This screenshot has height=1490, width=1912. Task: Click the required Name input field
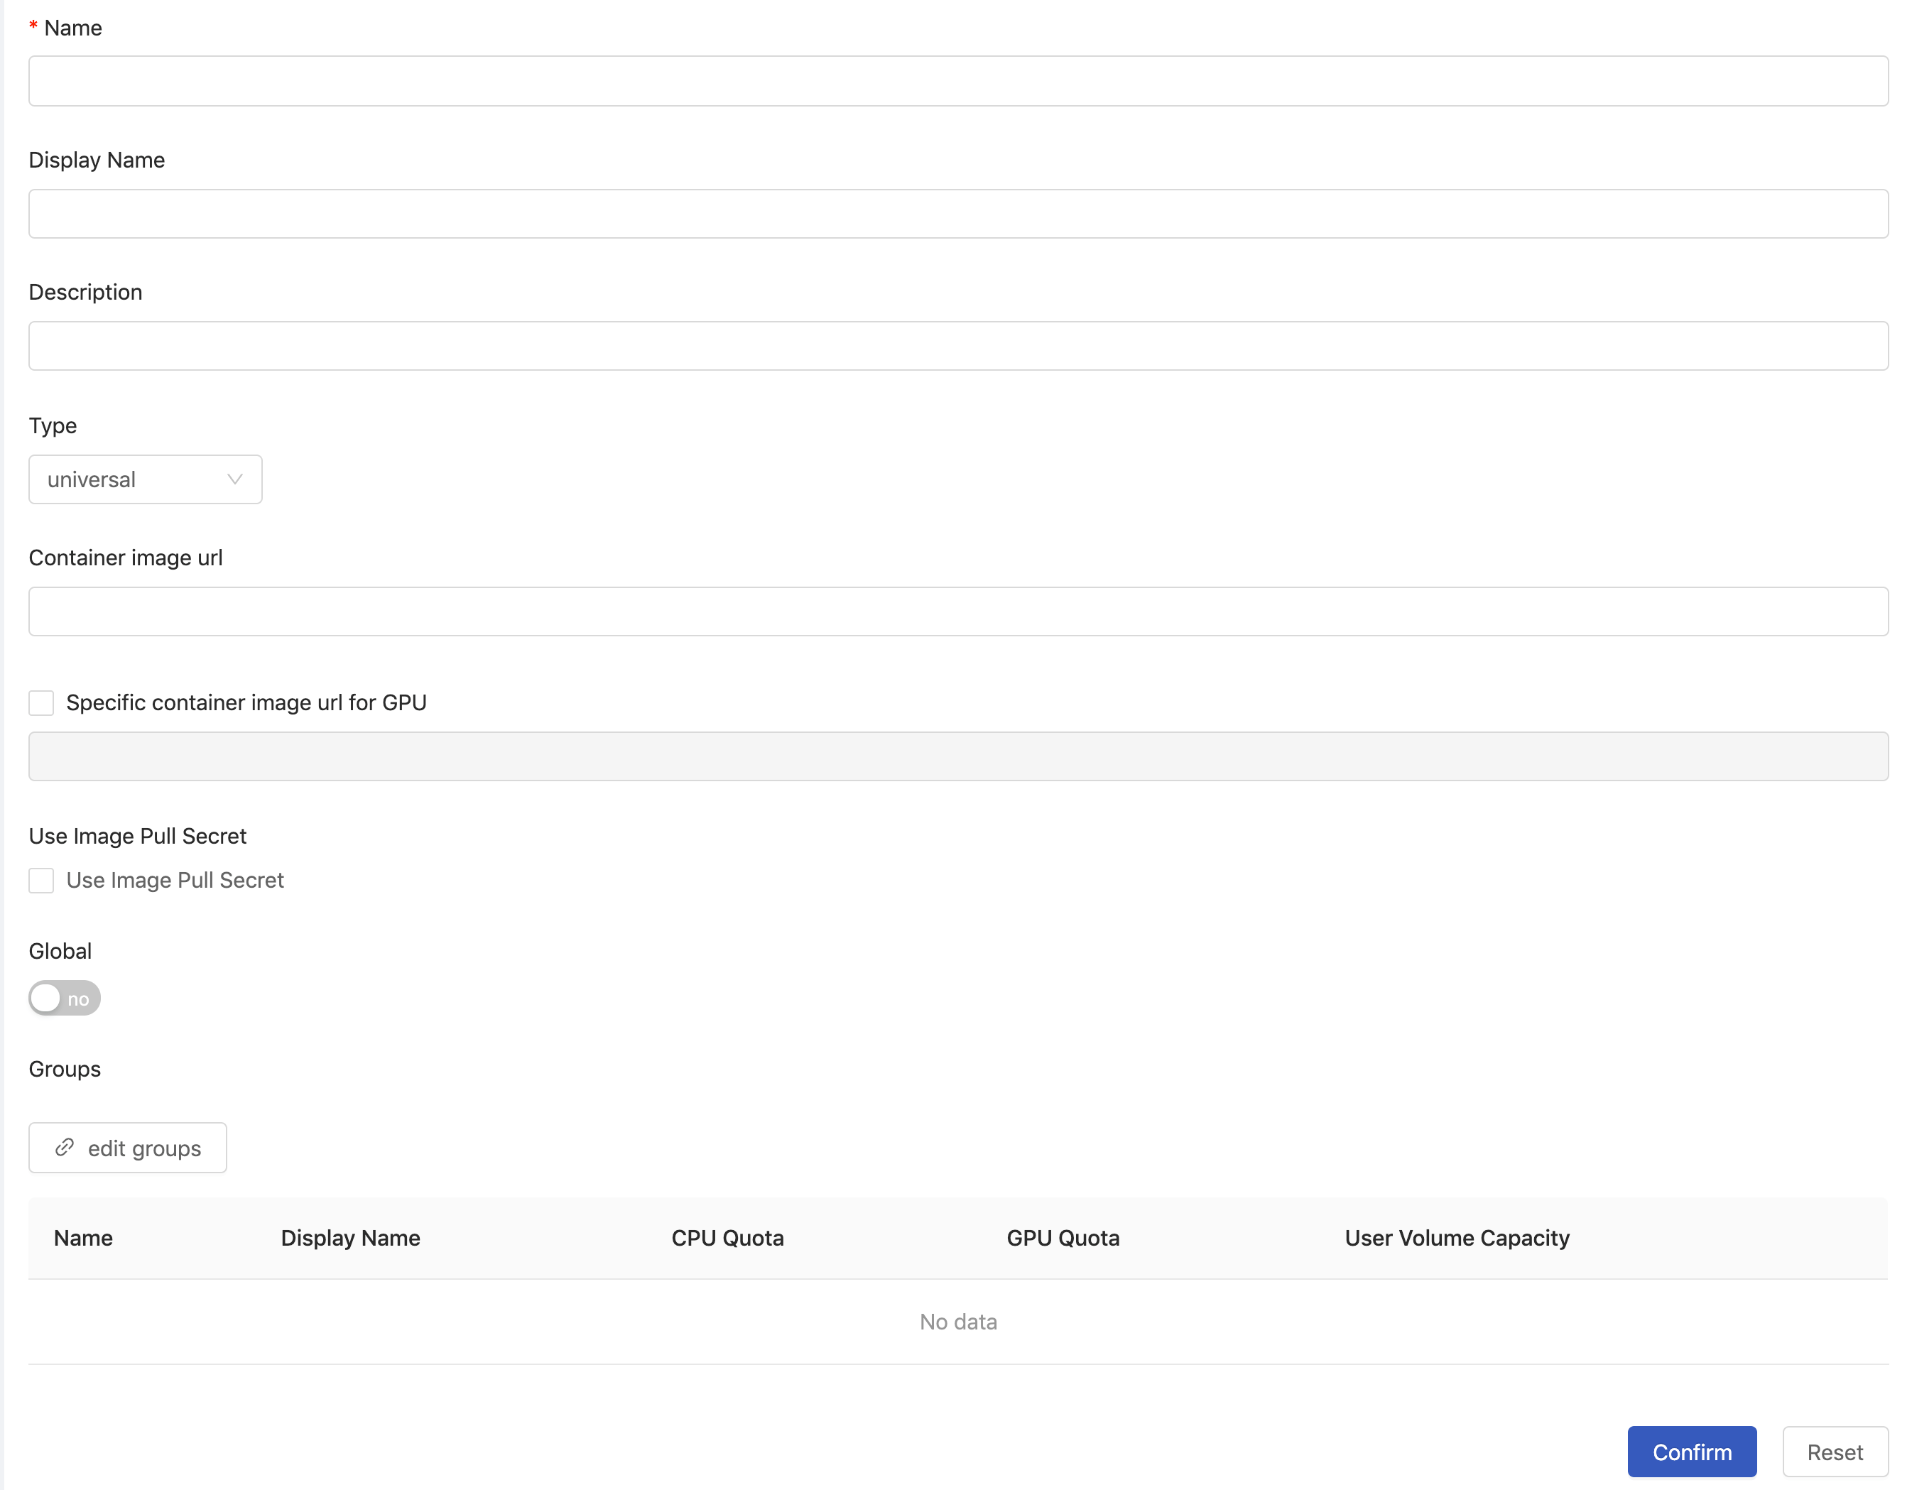click(x=957, y=82)
